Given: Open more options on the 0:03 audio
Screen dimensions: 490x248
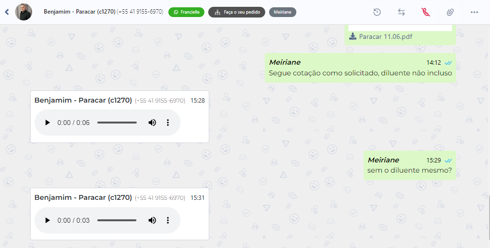Looking at the screenshot, I should tap(168, 220).
